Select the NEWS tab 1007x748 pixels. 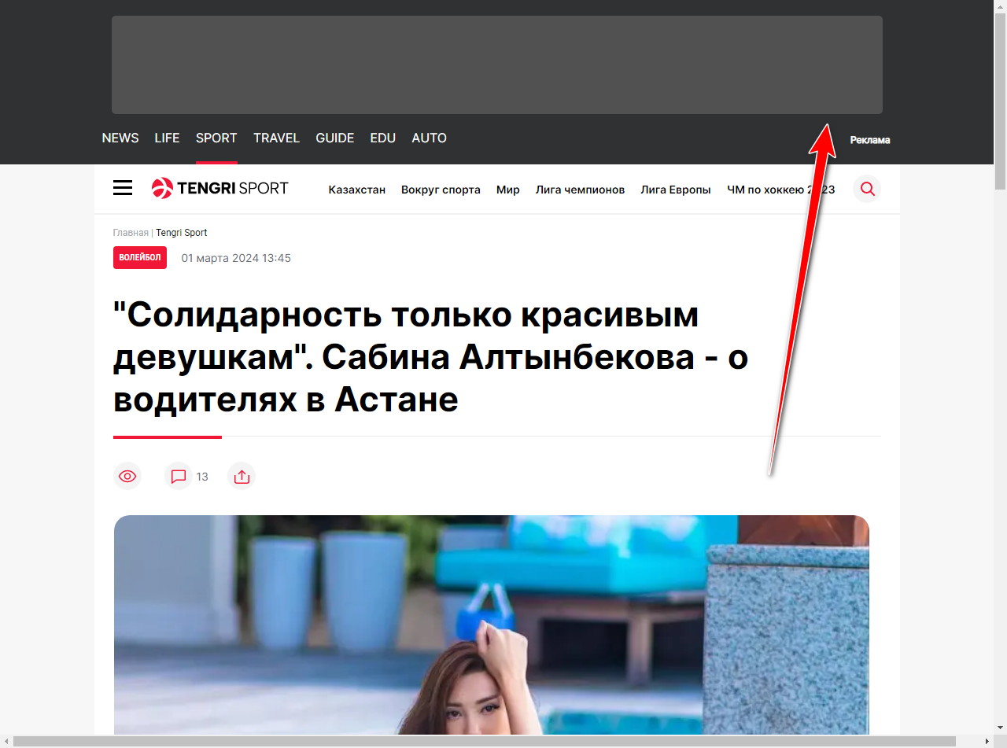click(x=120, y=138)
